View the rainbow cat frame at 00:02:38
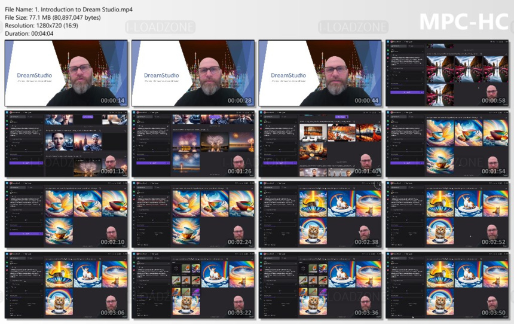Viewport: 514px width, 324px height. coord(320,215)
